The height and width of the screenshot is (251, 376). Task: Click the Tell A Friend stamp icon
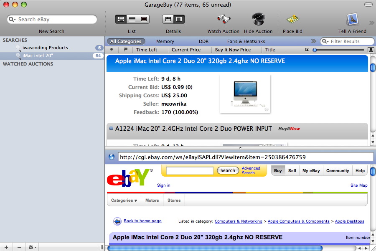[x=352, y=19]
